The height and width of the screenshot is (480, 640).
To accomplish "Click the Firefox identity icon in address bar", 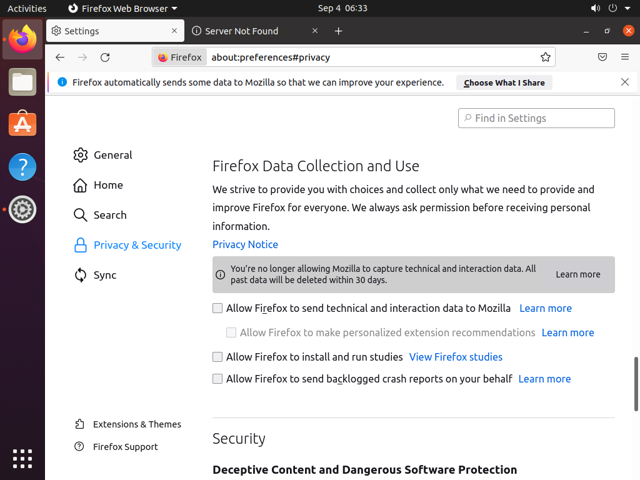I will coord(163,57).
